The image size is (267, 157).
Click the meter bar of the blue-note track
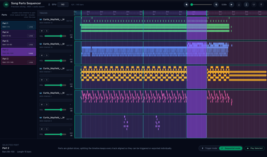[56, 51]
